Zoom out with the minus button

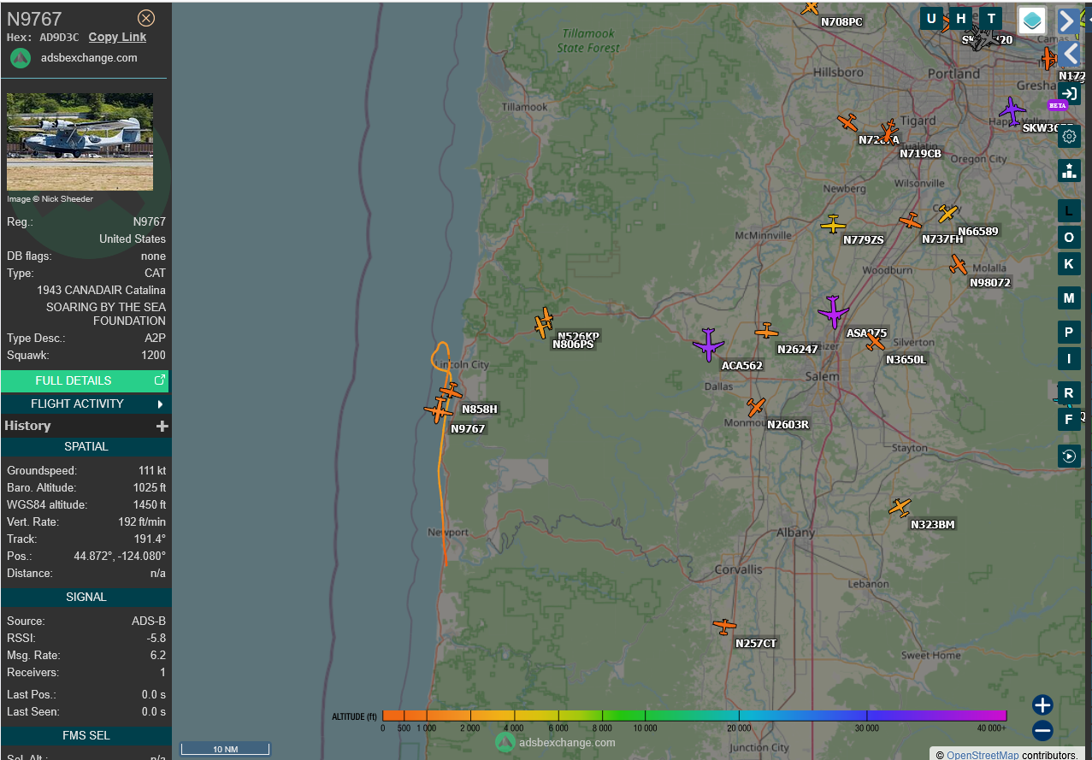1042,731
